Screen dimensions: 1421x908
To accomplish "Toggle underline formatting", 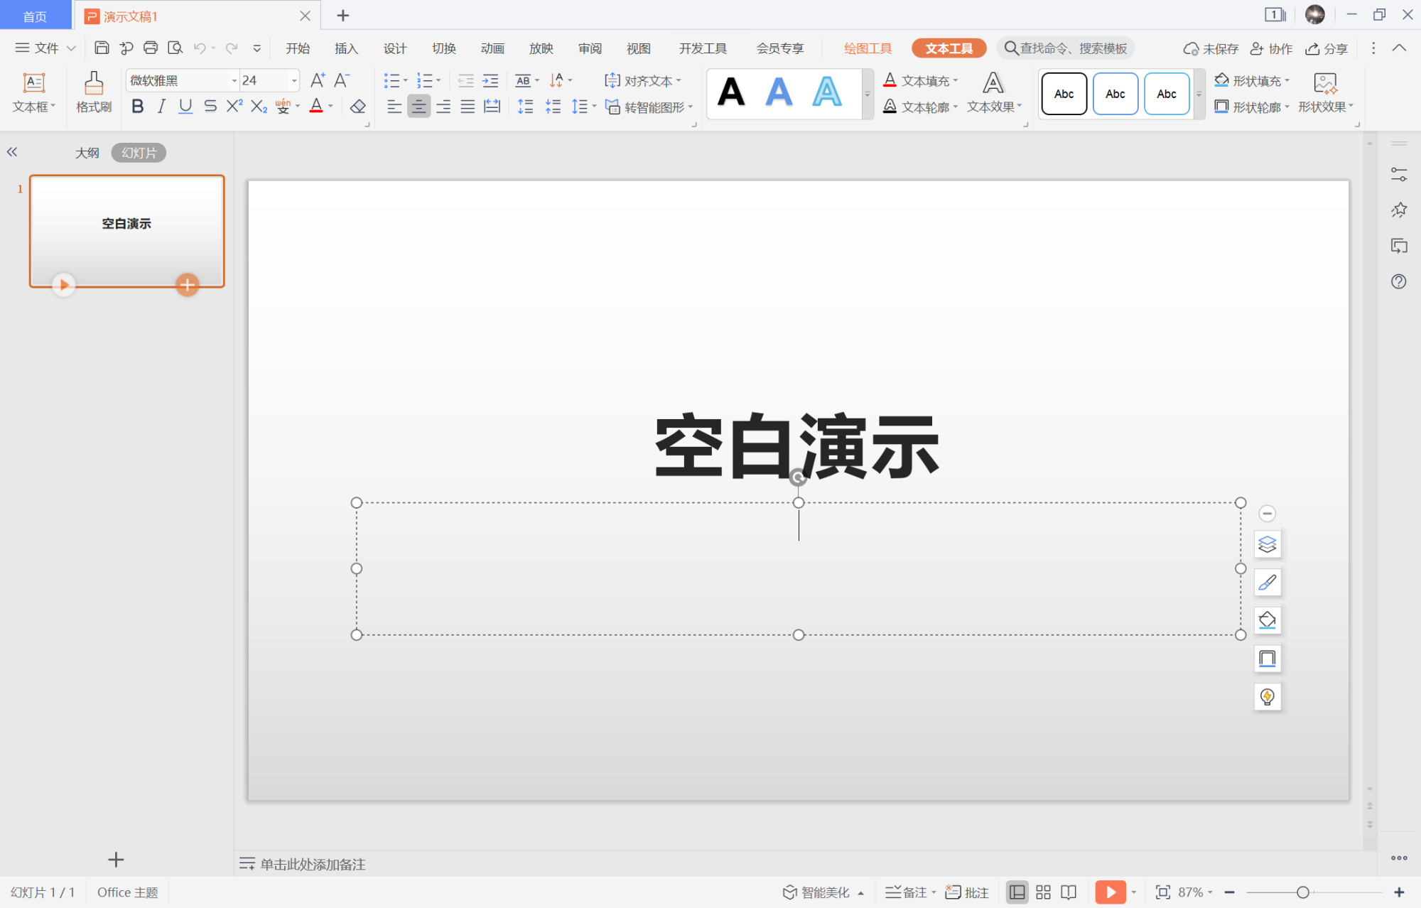I will point(185,106).
